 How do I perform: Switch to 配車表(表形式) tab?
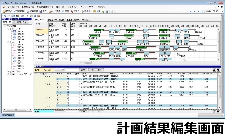[73, 20]
